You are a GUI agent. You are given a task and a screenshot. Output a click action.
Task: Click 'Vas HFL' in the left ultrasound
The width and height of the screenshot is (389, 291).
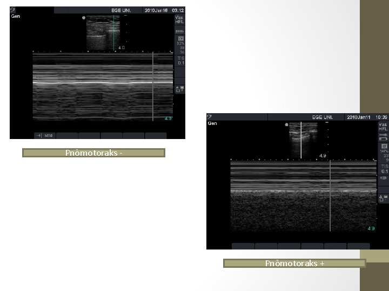point(179,19)
